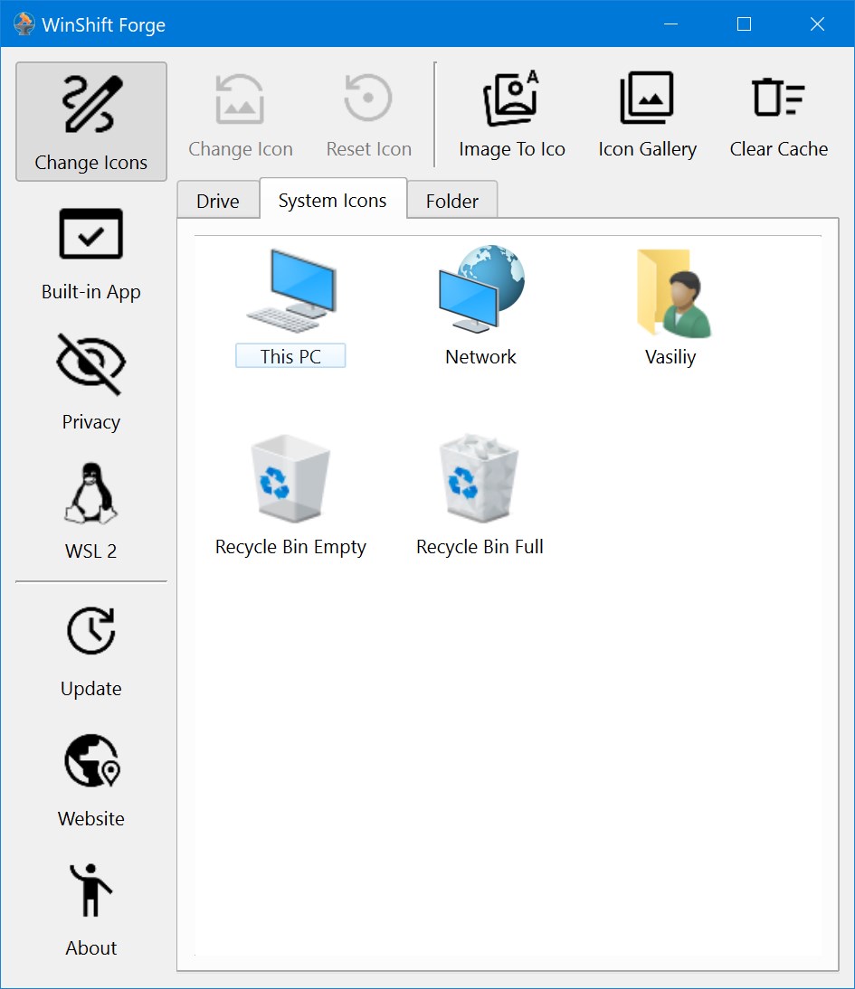Launch the Image To Ico converter
The image size is (855, 989).
click(511, 115)
